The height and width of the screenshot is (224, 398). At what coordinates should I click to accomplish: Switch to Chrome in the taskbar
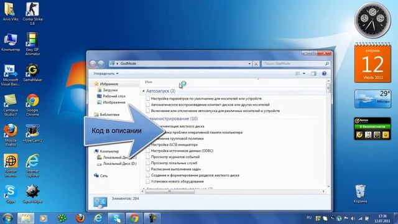(x=134, y=218)
